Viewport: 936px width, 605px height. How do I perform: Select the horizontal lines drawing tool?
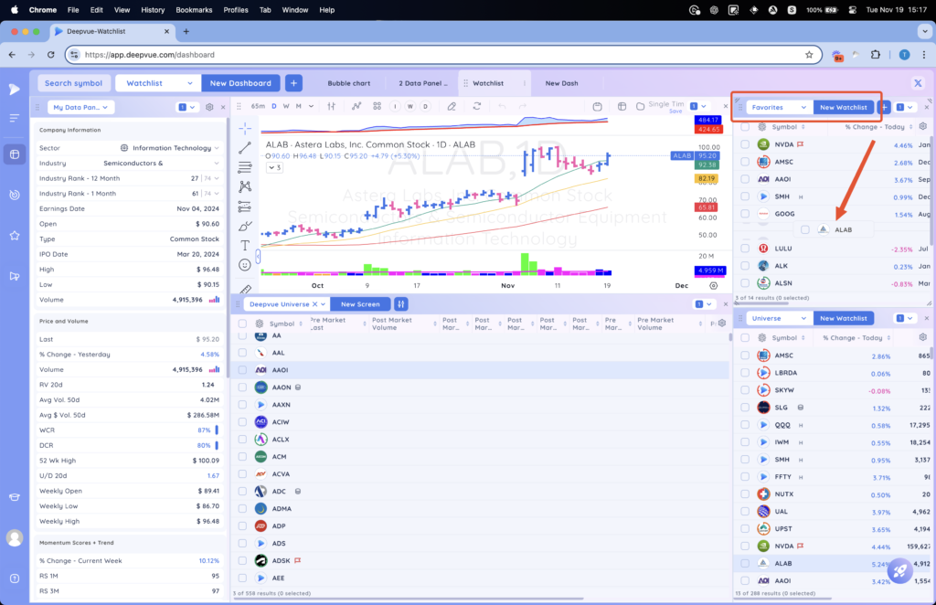[x=245, y=167]
